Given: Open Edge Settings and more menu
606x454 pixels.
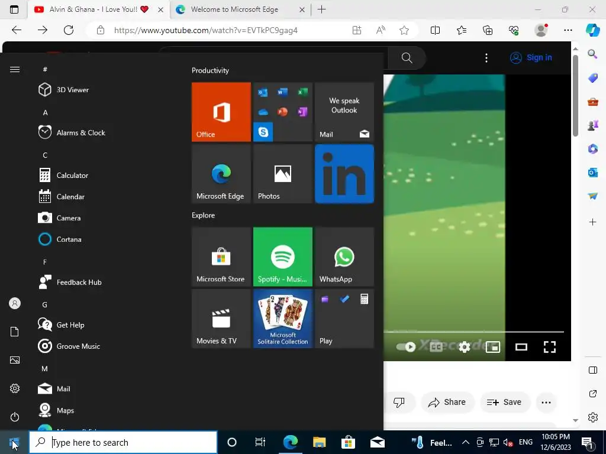Looking at the screenshot, I should [x=568, y=30].
